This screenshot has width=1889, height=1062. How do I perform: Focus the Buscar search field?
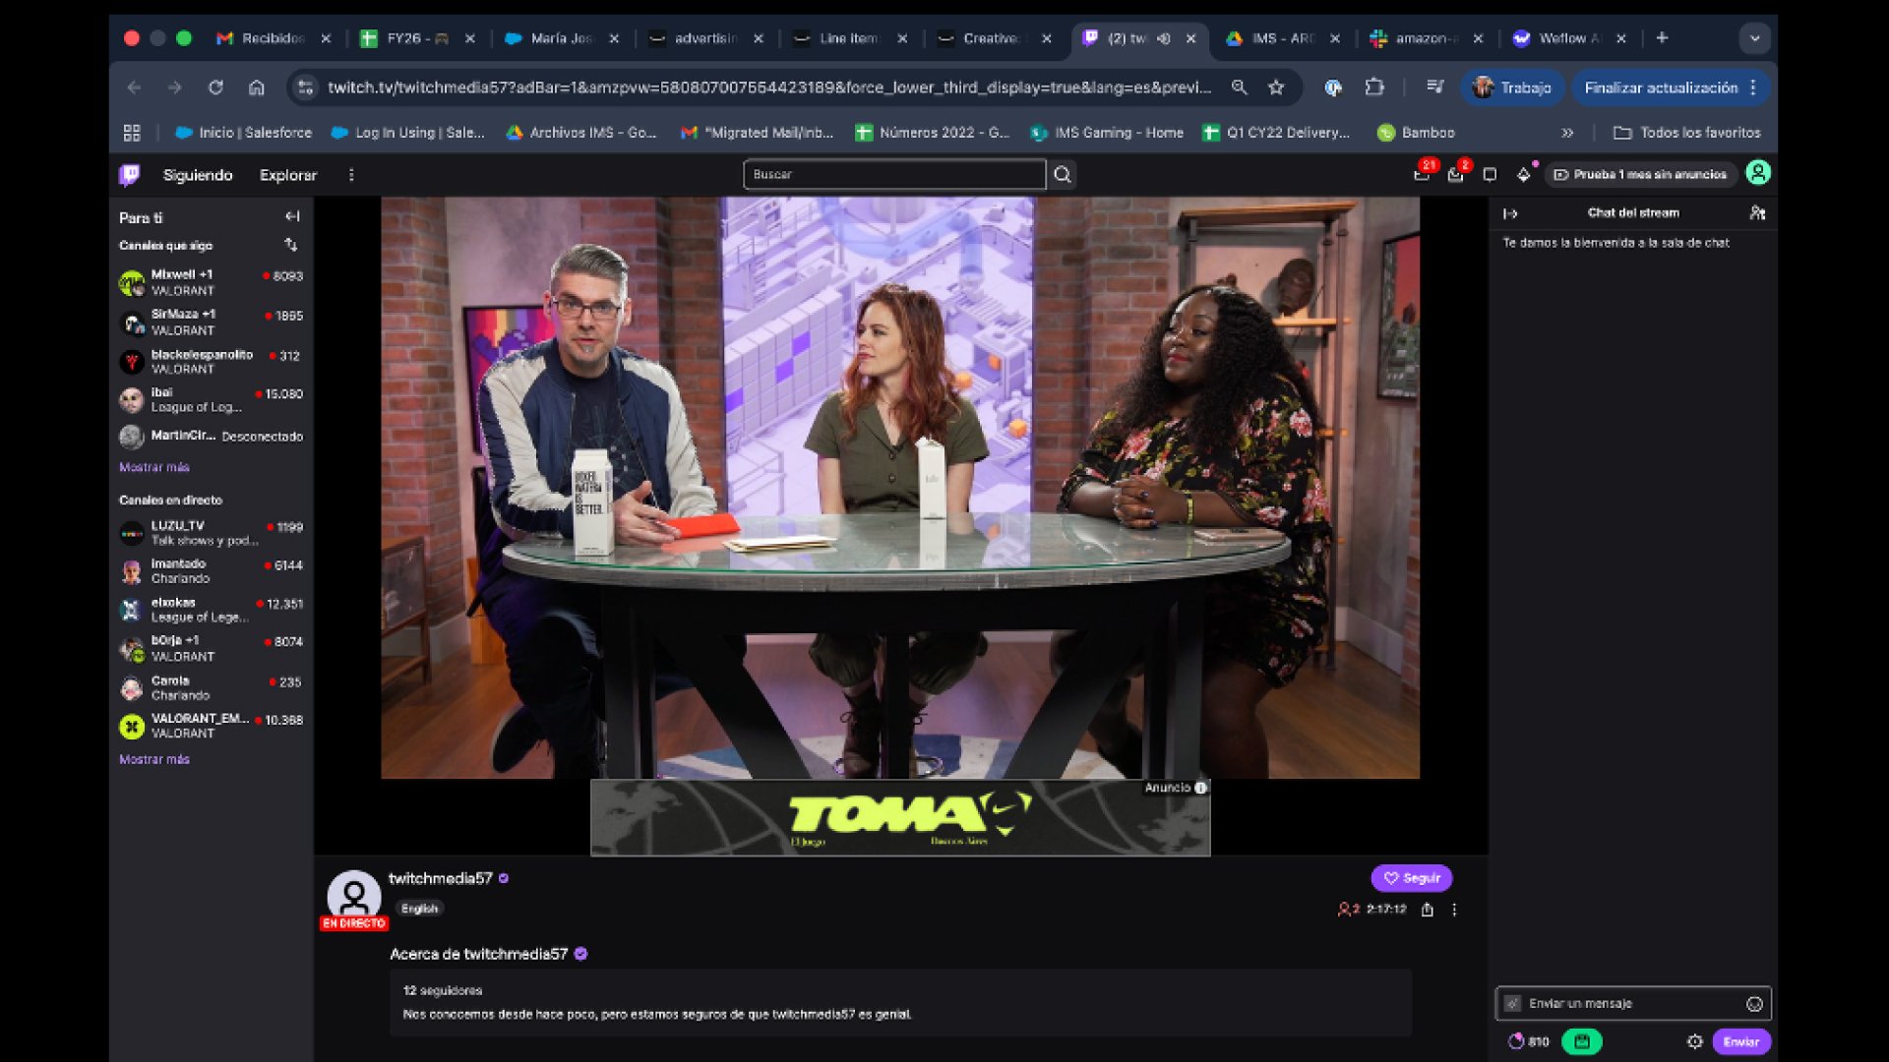click(x=894, y=174)
